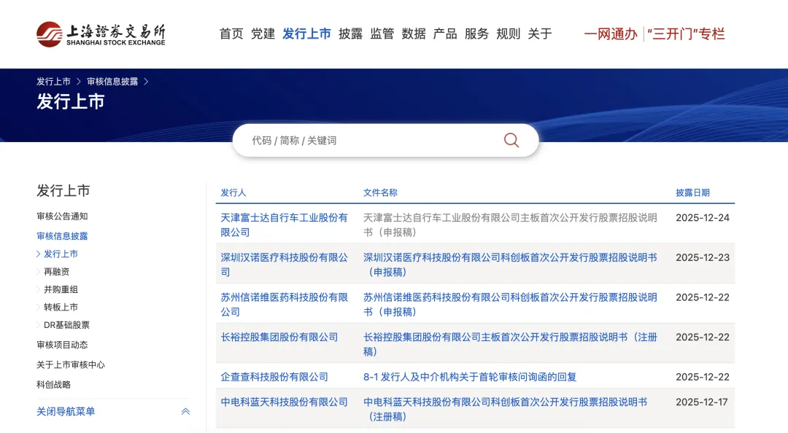Click the 文件名称 column header
788x433 pixels.
[380, 192]
